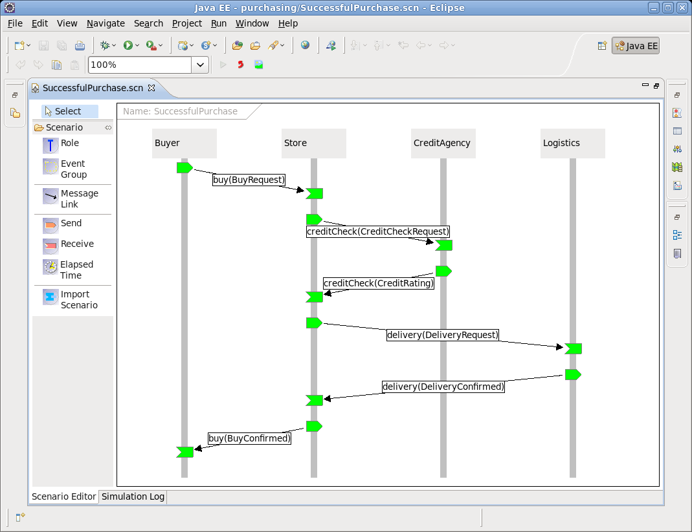Open the Properties table fast view icon
This screenshot has width=692, height=532.
click(677, 131)
